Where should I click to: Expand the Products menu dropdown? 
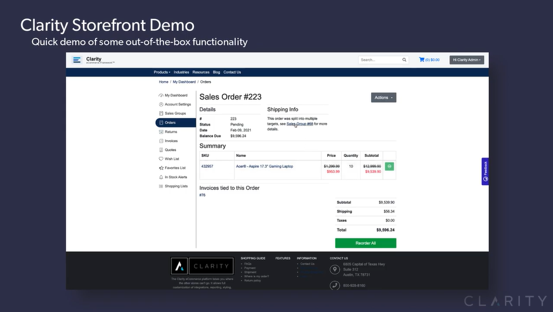point(162,72)
